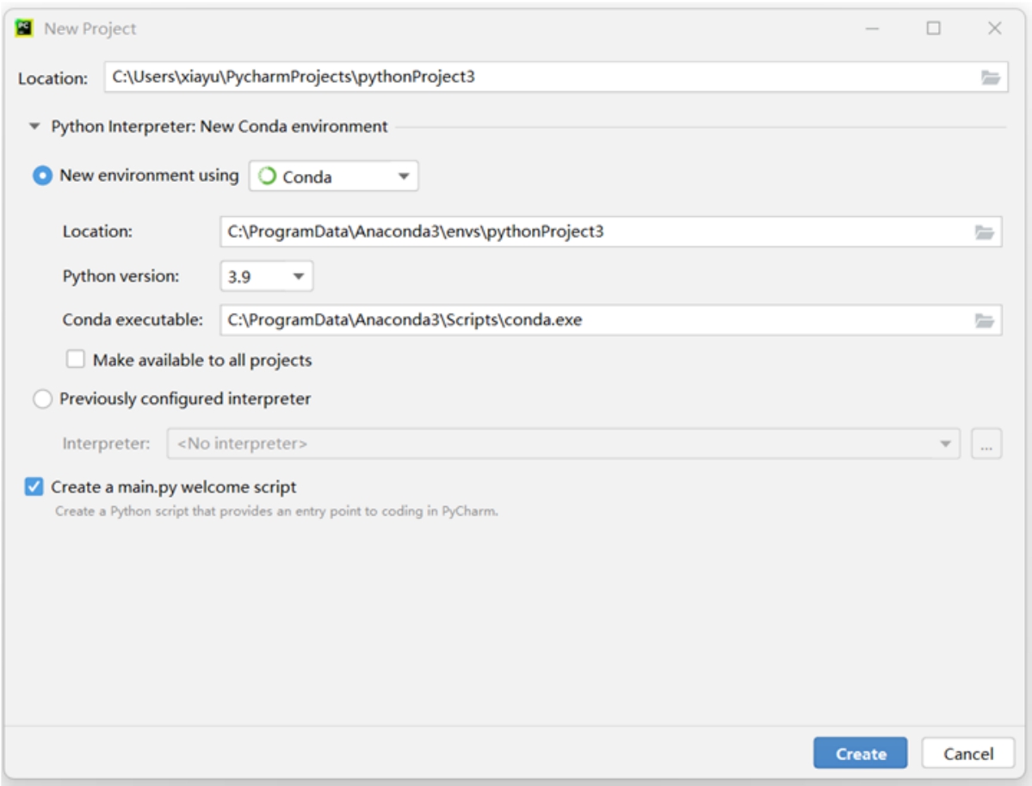
Task: Open interpreter options with ellipsis button
Action: [986, 443]
